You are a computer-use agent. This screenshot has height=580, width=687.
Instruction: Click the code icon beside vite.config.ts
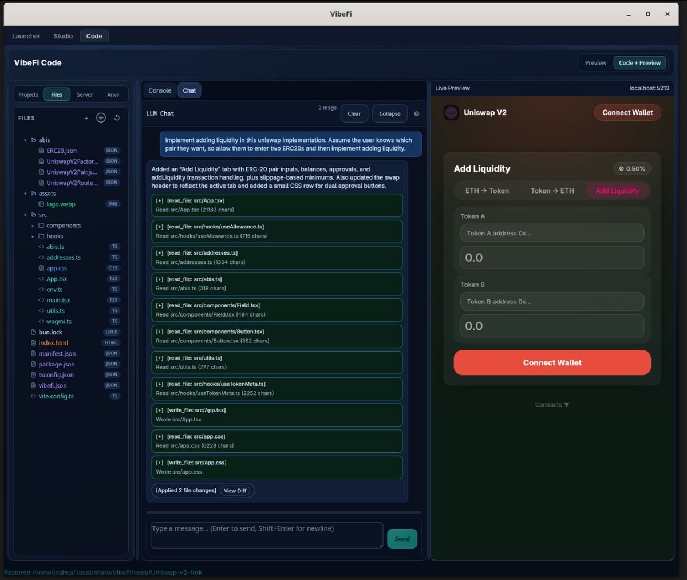pyautogui.click(x=33, y=396)
